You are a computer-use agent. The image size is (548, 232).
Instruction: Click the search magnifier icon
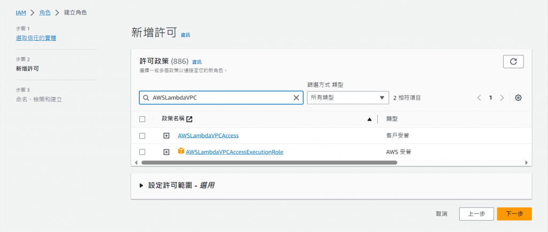[x=146, y=98]
